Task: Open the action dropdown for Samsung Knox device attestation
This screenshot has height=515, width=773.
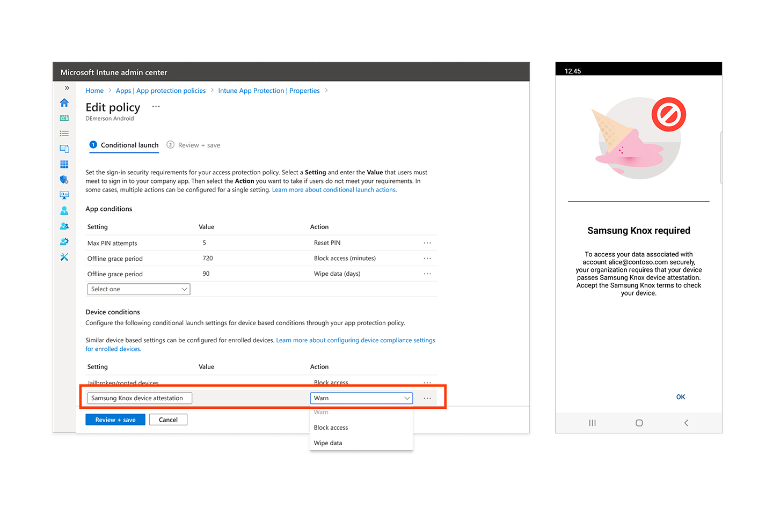Action: pyautogui.click(x=361, y=398)
